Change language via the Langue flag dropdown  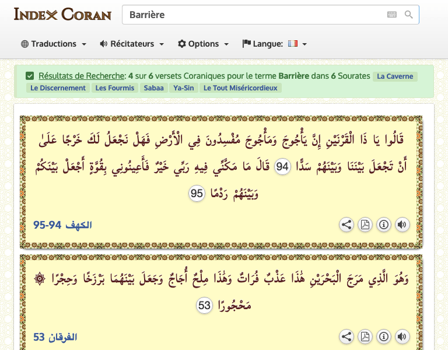pos(274,44)
